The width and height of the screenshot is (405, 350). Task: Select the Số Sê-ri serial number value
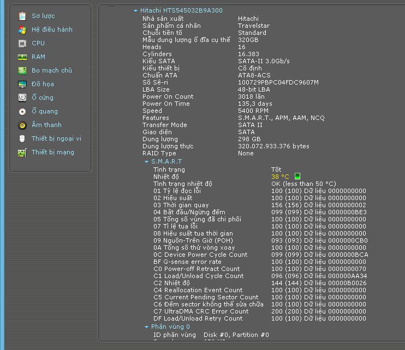point(278,82)
